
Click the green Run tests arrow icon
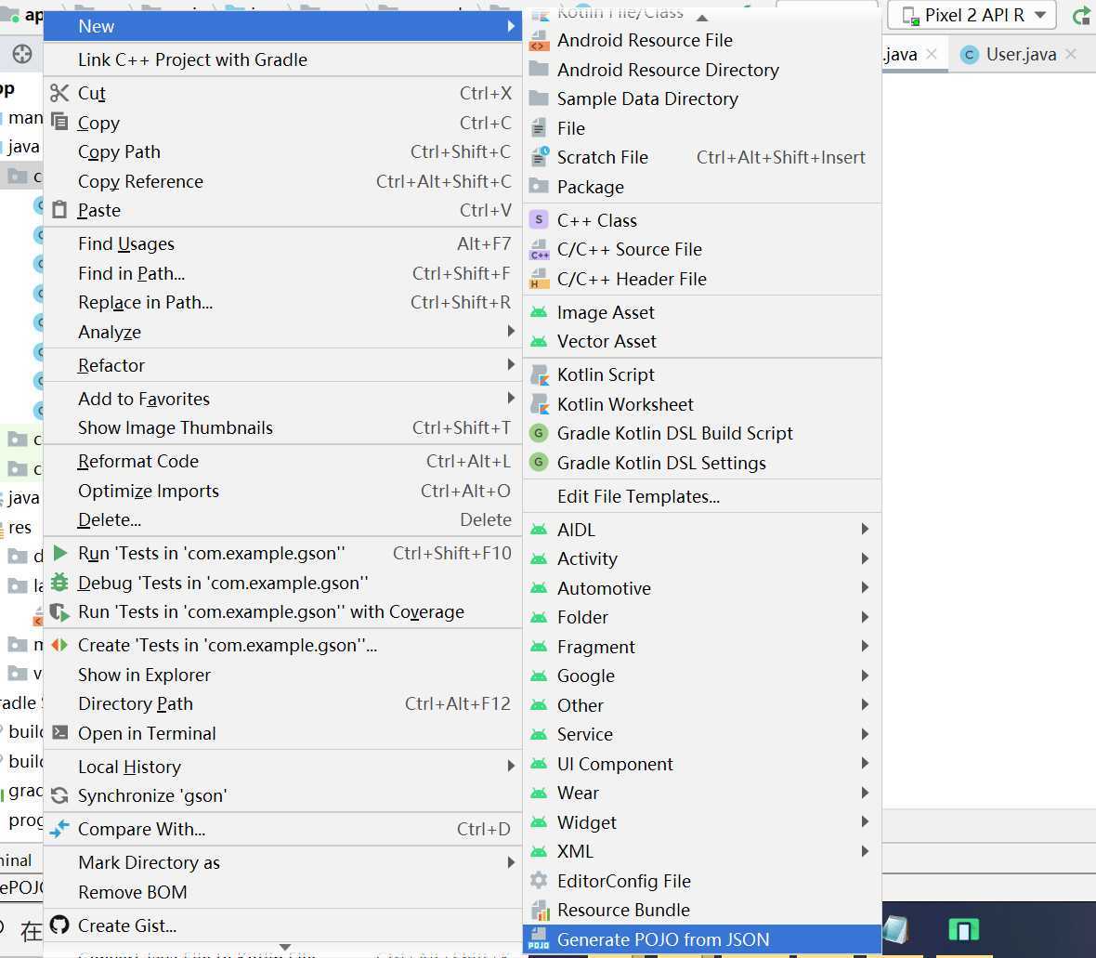click(x=60, y=553)
